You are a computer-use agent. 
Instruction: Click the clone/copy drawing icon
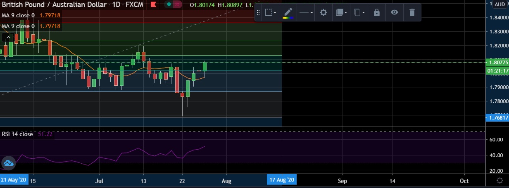click(359, 12)
